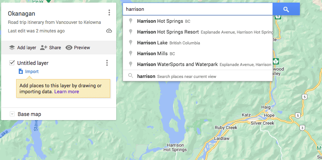Select Harrison Mills BC suggestion
The height and width of the screenshot is (160, 322).
point(198,54)
